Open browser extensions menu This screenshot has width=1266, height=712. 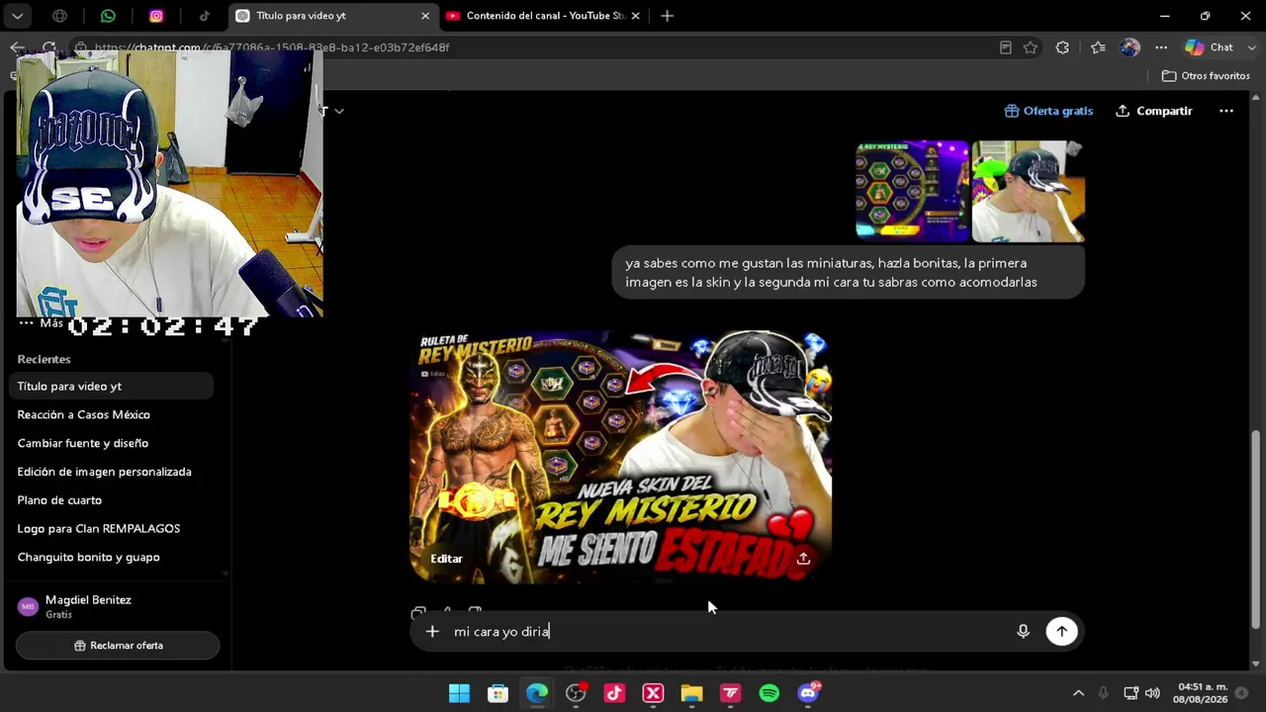click(1062, 47)
